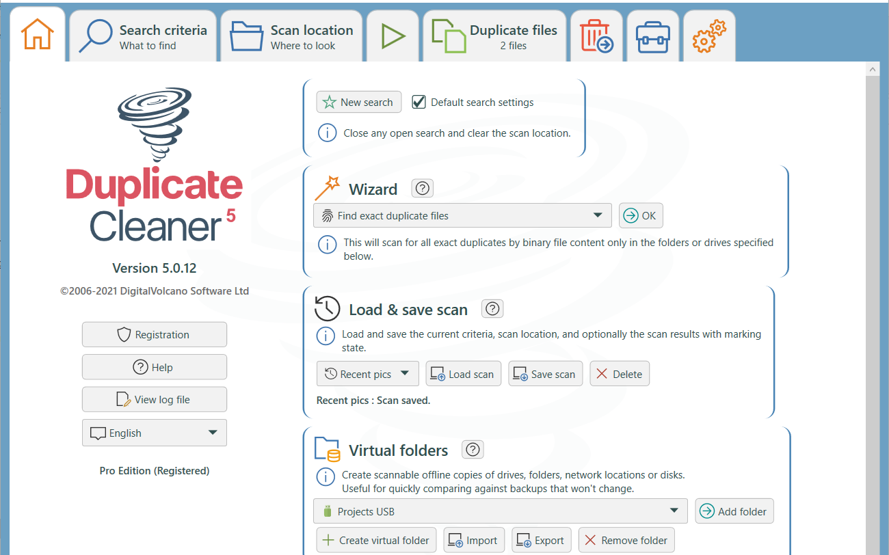889x555 pixels.
Task: Expand the Find exact duplicate files dropdown
Action: point(462,215)
